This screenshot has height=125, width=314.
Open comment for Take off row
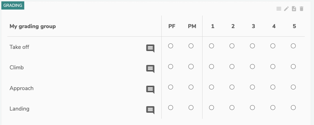150,48
